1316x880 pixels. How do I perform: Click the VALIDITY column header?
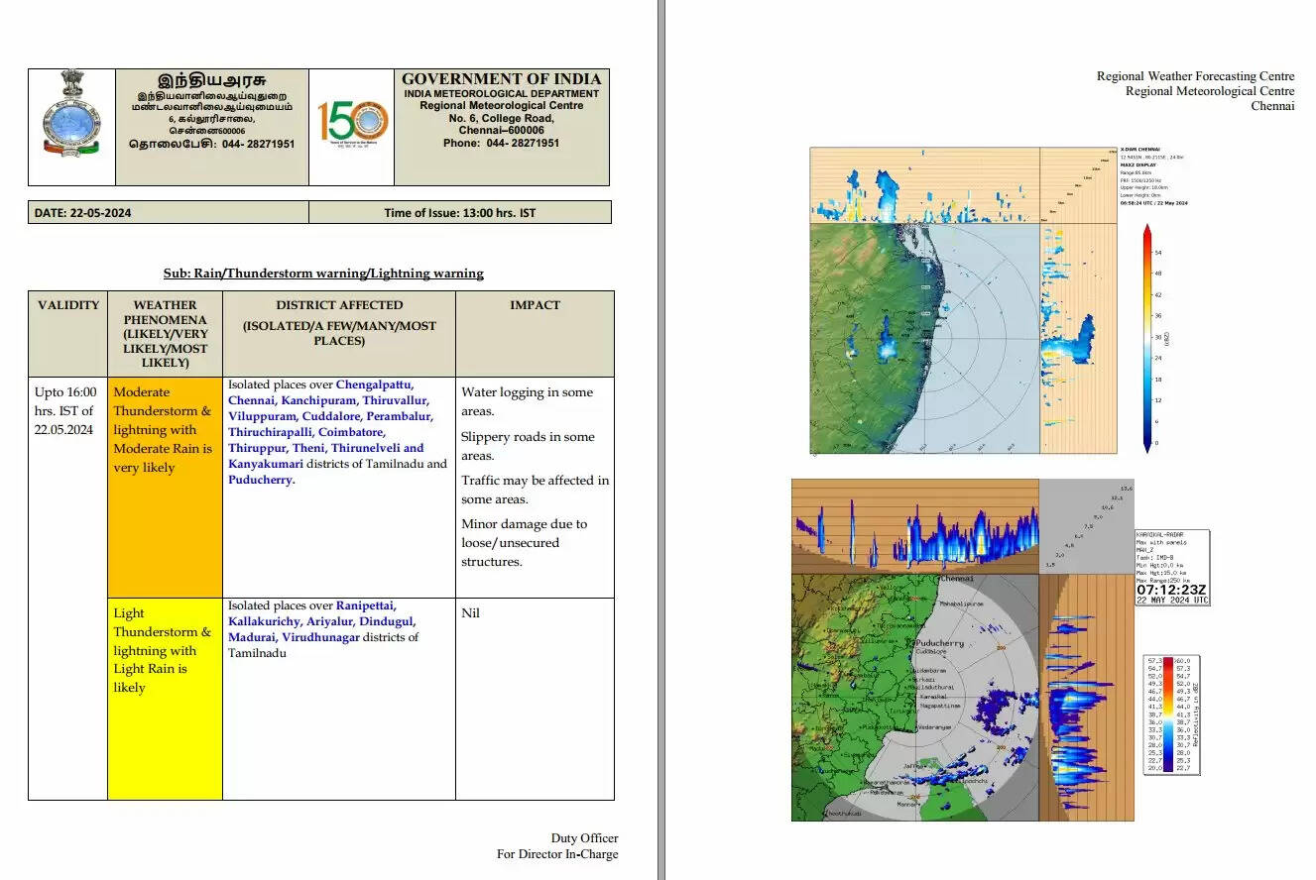coord(68,305)
